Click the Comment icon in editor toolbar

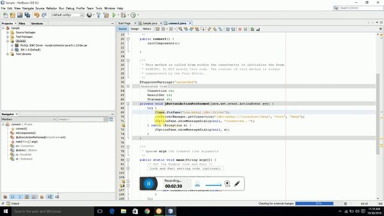click(253, 29)
